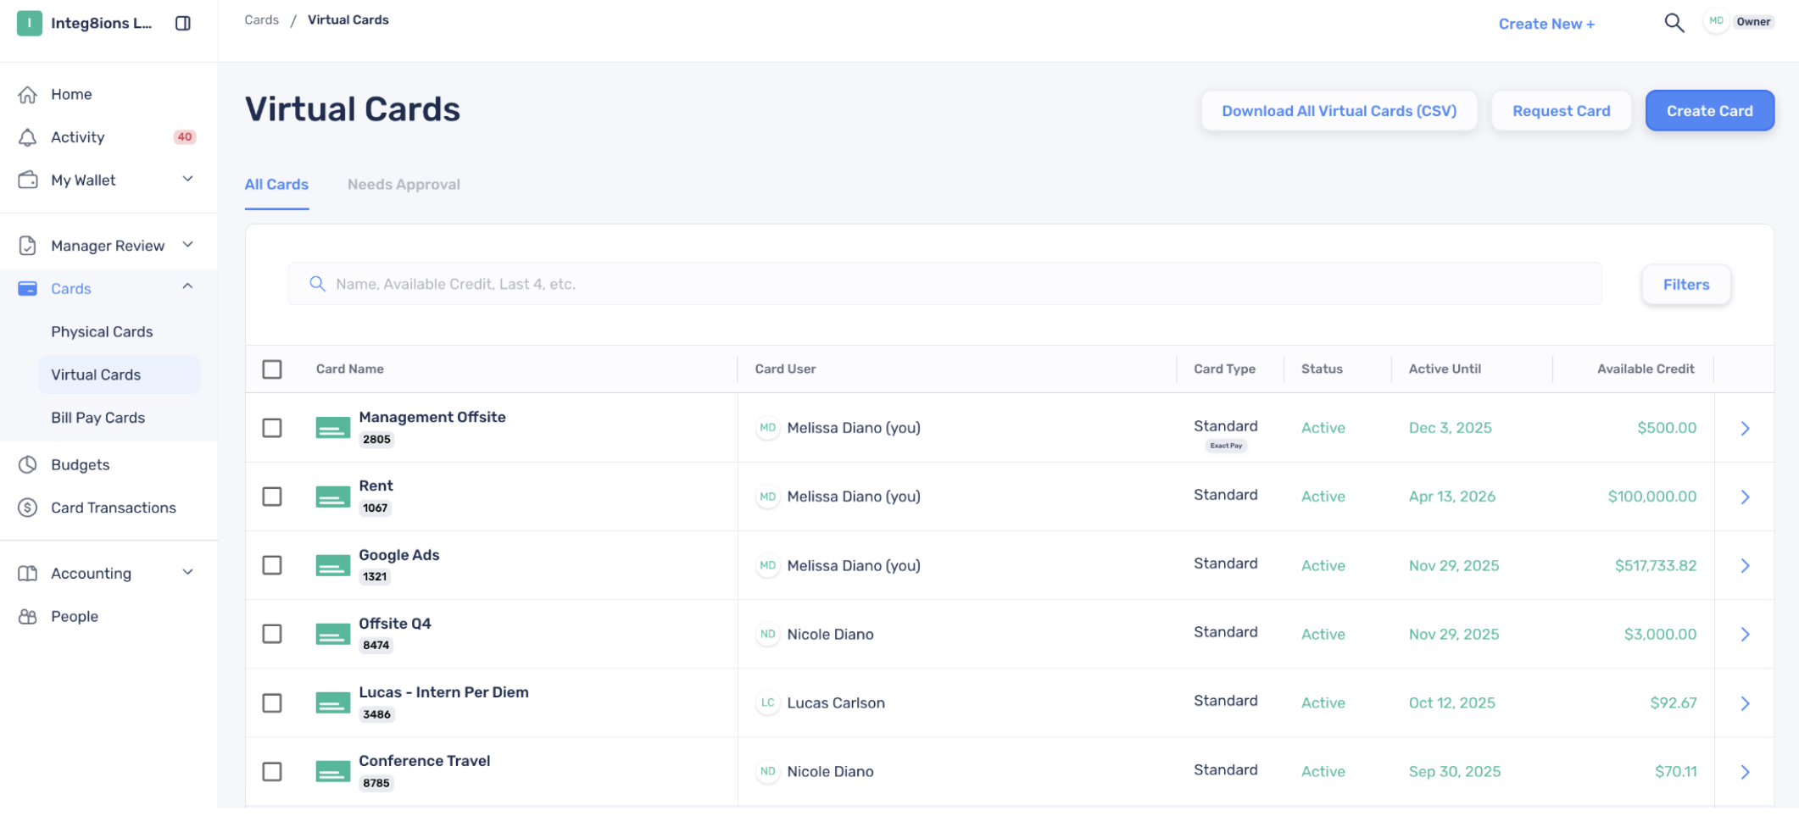Open Rent card details arrow
The height and width of the screenshot is (827, 1799).
1746,497
